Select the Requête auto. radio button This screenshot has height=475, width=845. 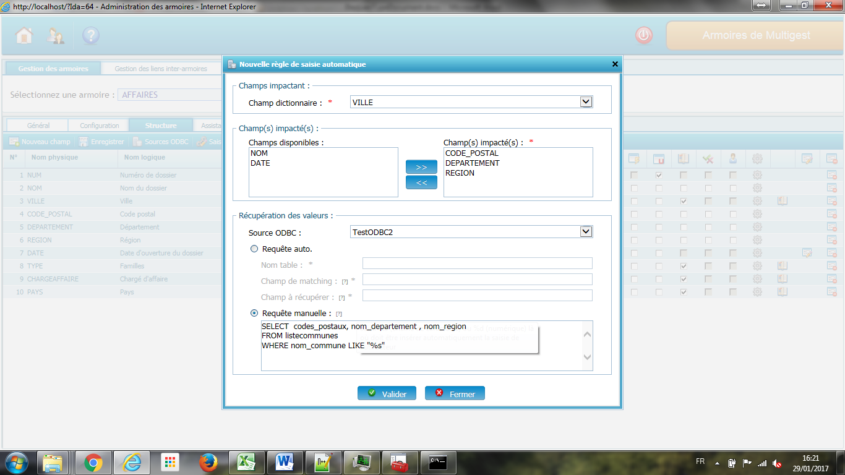pos(254,249)
